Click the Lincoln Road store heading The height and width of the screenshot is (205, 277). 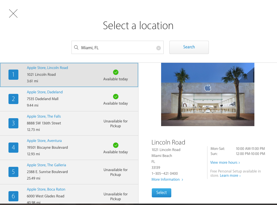[168, 142]
